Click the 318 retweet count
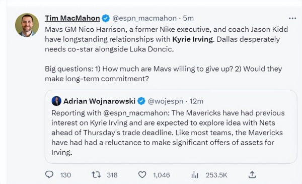This screenshot has height=184, width=302. pyautogui.click(x=112, y=175)
